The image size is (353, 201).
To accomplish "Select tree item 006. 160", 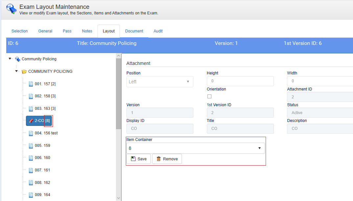I will (x=42, y=158).
